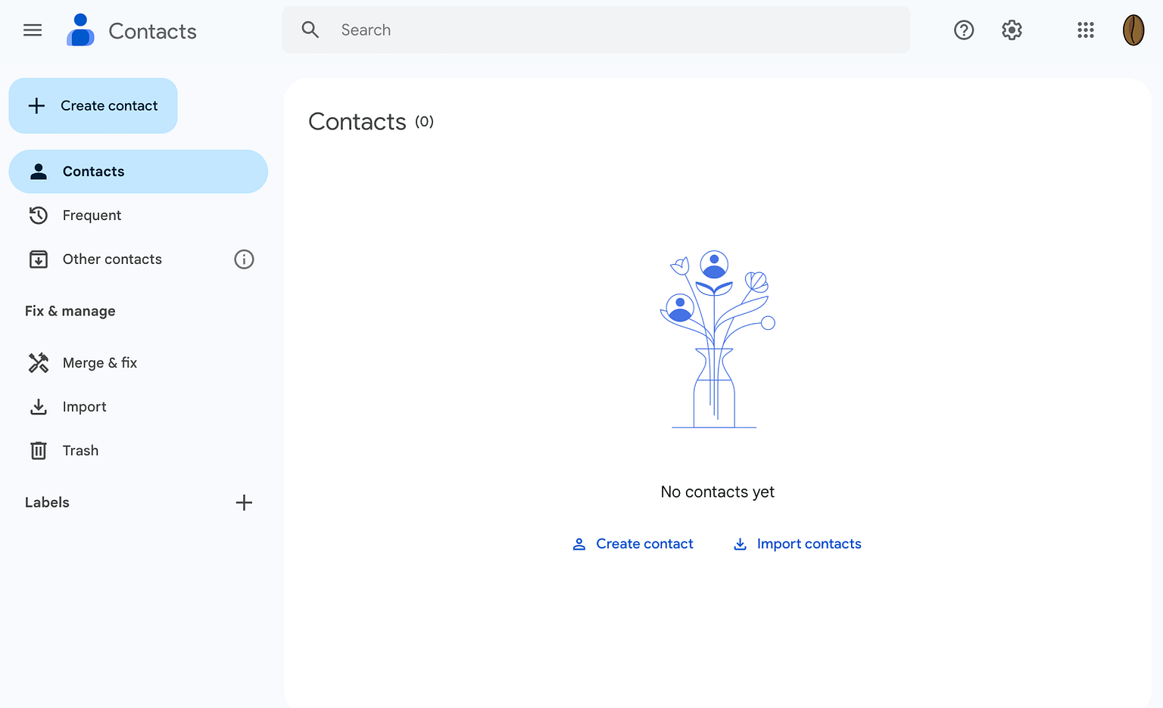The width and height of the screenshot is (1163, 708).
Task: View info about Other contacts
Action: pos(244,259)
